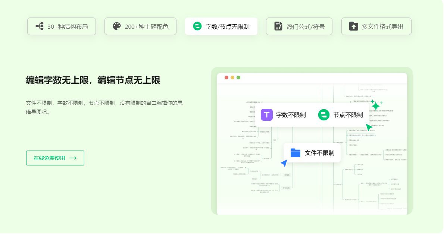This screenshot has width=444, height=234.
Task: Click the 在线免费使用 button
Action: pos(55,158)
